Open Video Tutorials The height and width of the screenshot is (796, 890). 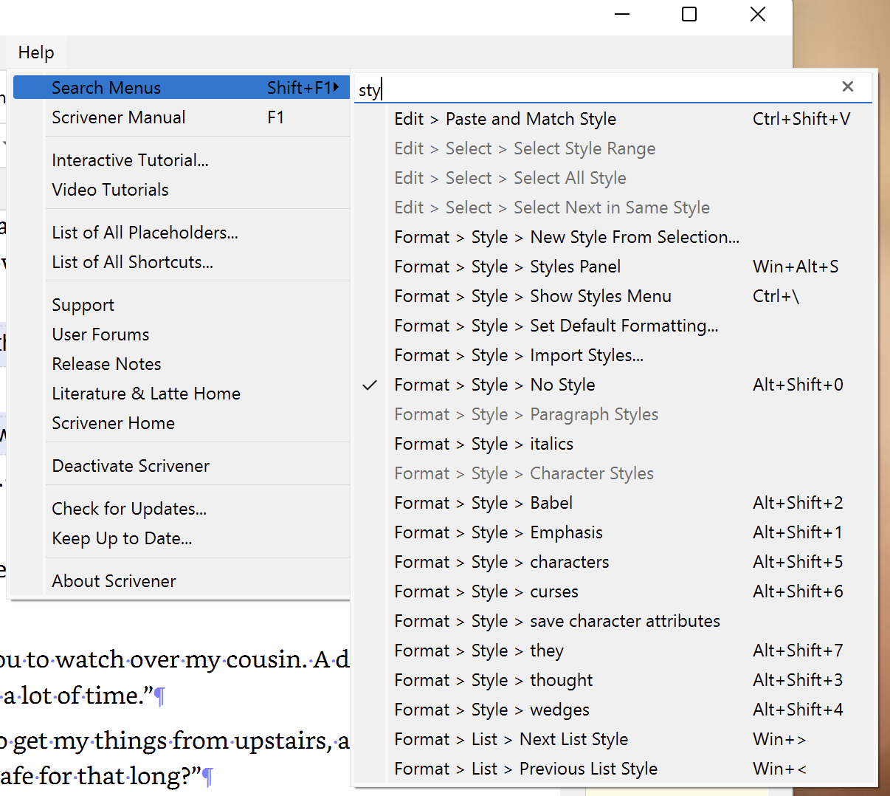tap(181, 190)
